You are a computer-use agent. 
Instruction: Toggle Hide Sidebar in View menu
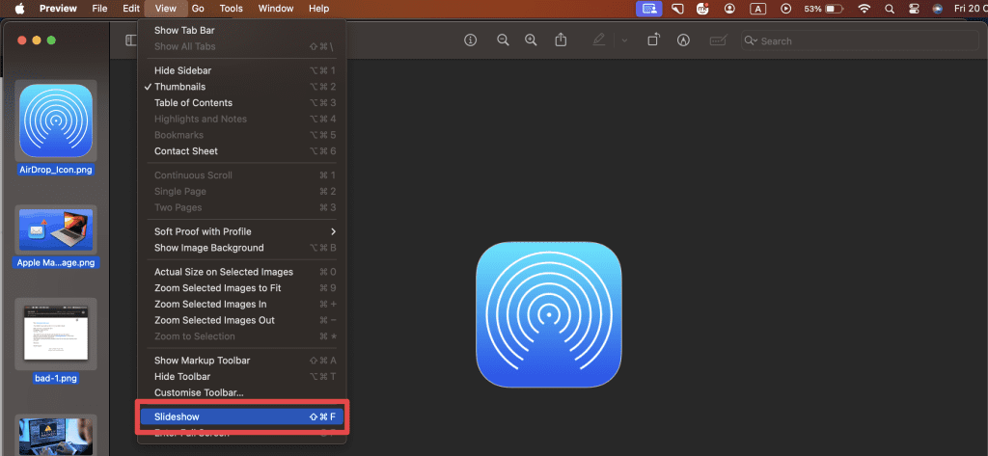pyautogui.click(x=182, y=70)
